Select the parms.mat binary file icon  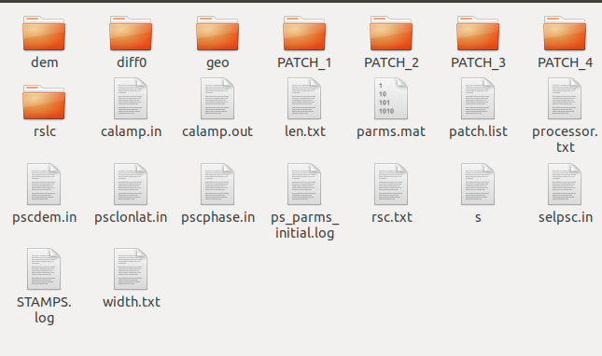(x=391, y=99)
